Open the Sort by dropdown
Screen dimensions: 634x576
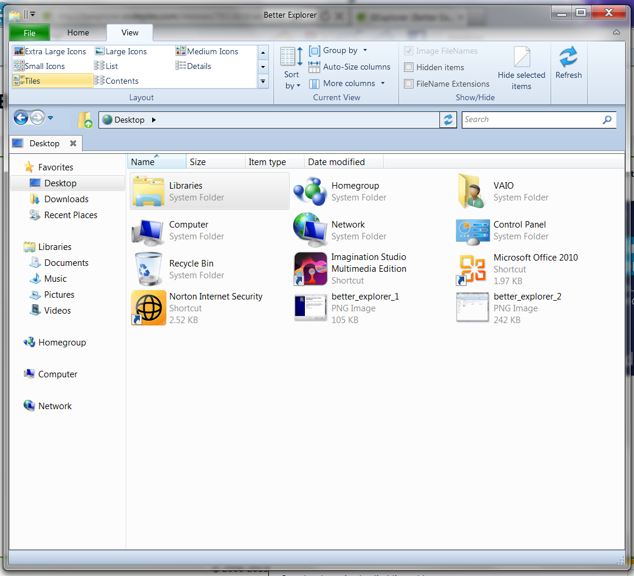tap(291, 67)
